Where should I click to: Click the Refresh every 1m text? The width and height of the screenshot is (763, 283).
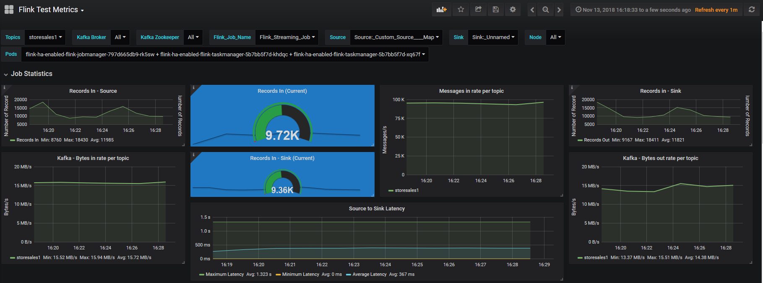click(716, 10)
